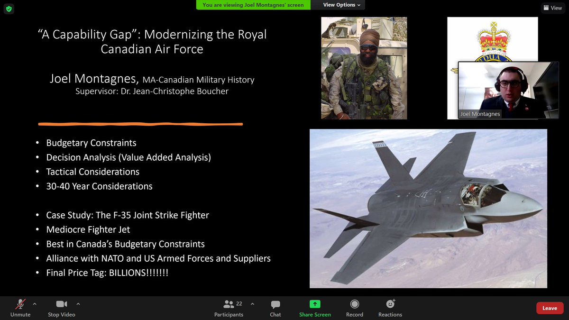The height and width of the screenshot is (320, 569).
Task: Click the 'Decision Analysis (Value Added Analysis)' bullet
Action: tap(128, 157)
